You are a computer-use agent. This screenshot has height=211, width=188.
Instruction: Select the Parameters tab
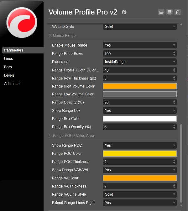[23, 50]
